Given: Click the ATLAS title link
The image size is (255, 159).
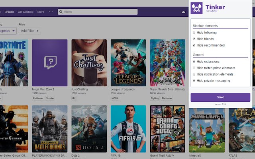Looking at the screenshot, I should click(x=233, y=155).
